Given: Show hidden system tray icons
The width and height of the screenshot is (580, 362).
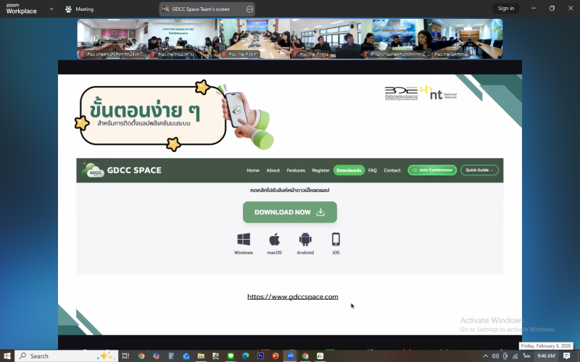Looking at the screenshot, I should coord(485,355).
